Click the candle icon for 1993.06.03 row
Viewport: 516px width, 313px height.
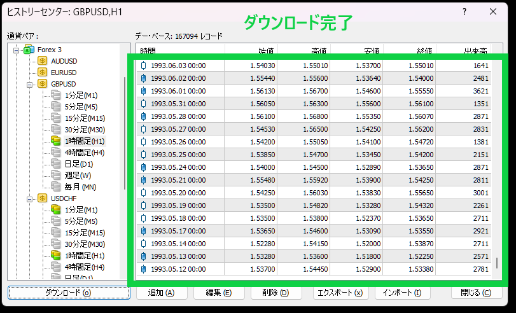click(143, 66)
